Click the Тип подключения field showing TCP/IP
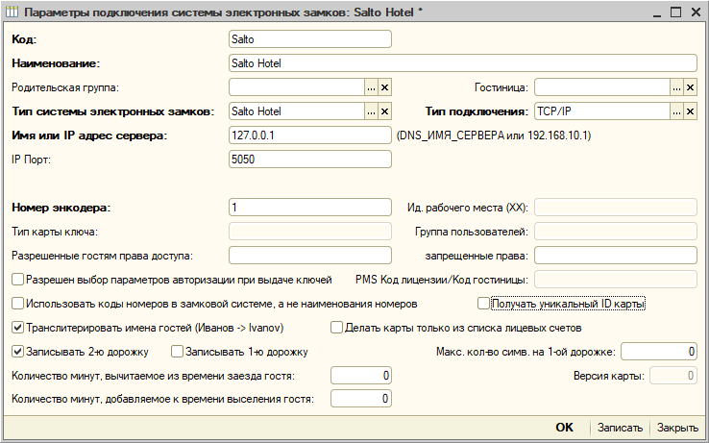Screen dimensions: 709x443 click(602, 111)
